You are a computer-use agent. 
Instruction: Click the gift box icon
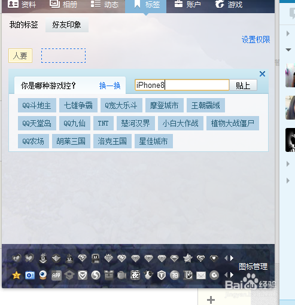point(108,275)
